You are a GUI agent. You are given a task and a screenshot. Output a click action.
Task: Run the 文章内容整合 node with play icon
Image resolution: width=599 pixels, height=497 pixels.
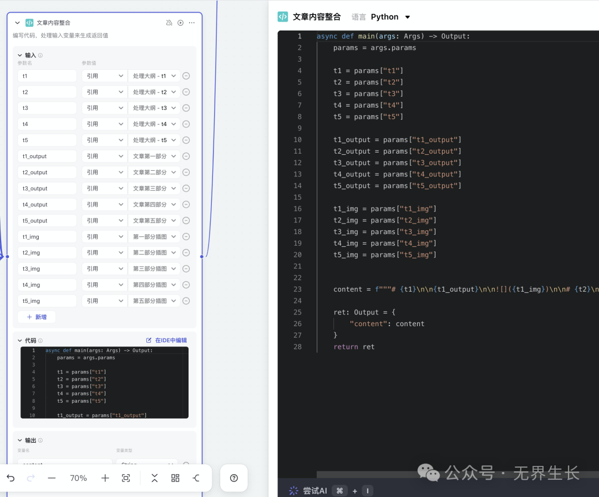(x=180, y=23)
